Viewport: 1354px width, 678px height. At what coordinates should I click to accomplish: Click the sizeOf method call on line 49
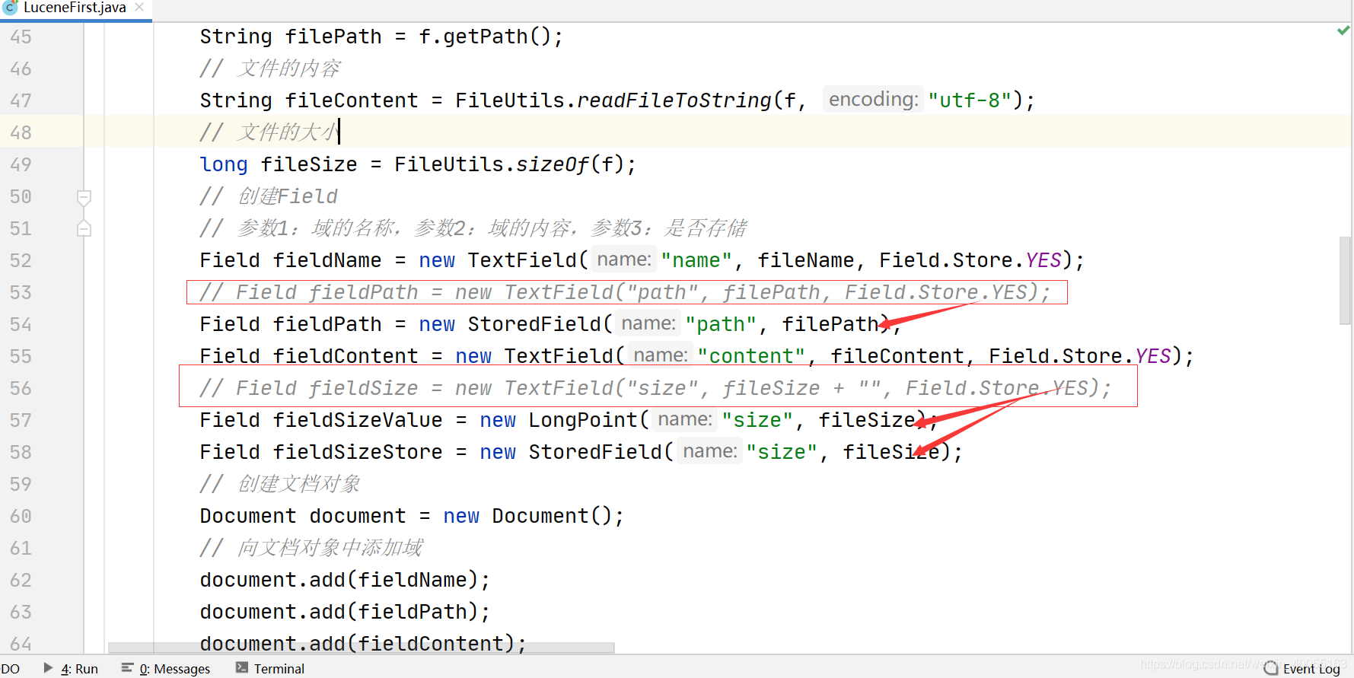pyautogui.click(x=553, y=164)
